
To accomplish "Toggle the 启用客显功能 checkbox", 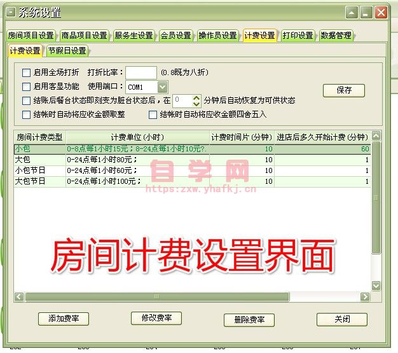I will tap(26, 87).
